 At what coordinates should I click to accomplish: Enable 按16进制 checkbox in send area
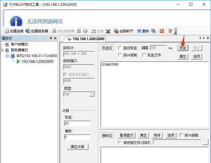(x=120, y=55)
